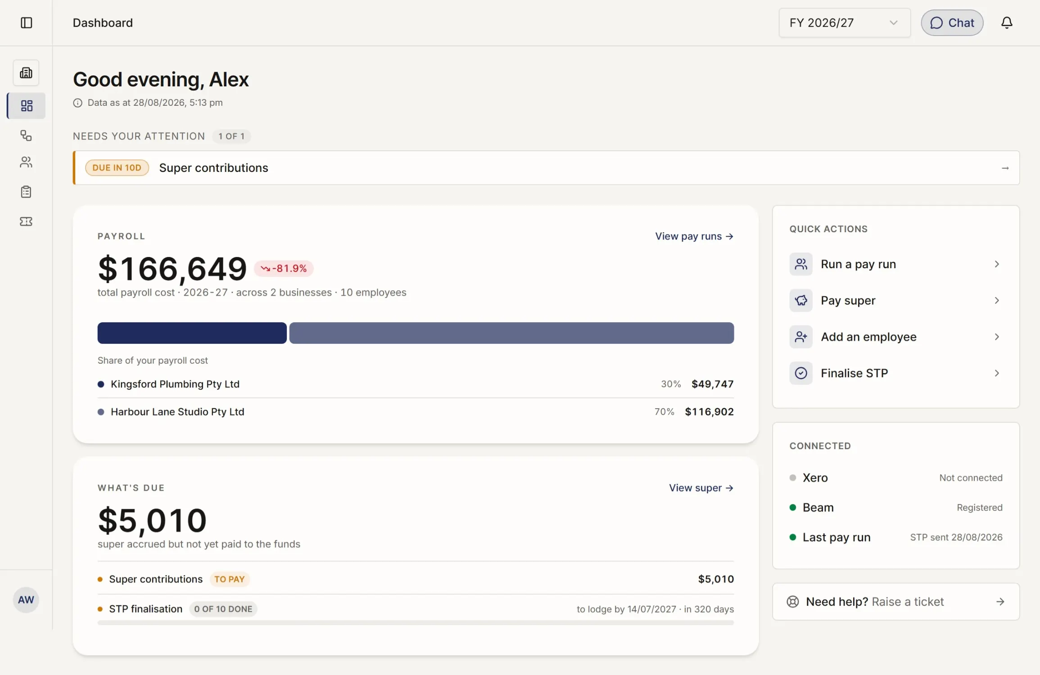This screenshot has height=675, width=1040.
Task: Click the STP finalisation row label
Action: pyautogui.click(x=145, y=609)
